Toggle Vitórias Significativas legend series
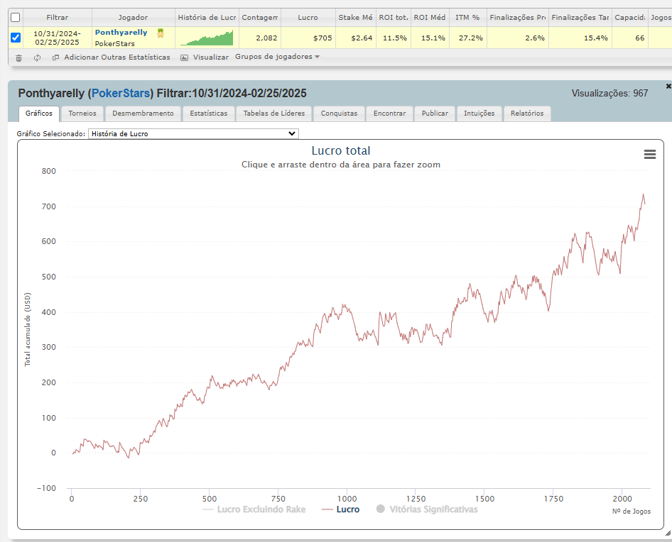Viewport: 672px width, 542px height. [x=427, y=509]
